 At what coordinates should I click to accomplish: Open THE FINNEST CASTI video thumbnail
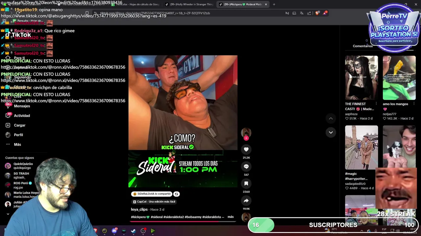[x=361, y=78]
